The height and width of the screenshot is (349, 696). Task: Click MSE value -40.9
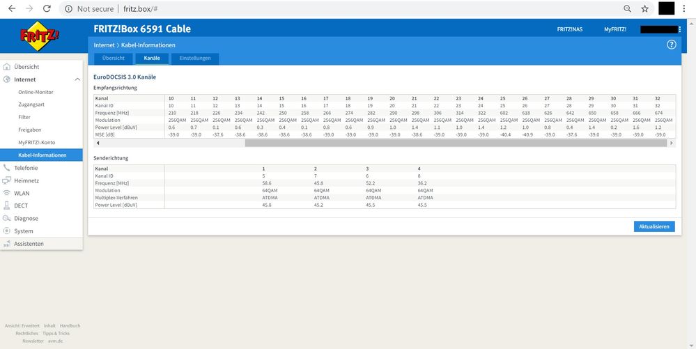(x=527, y=134)
